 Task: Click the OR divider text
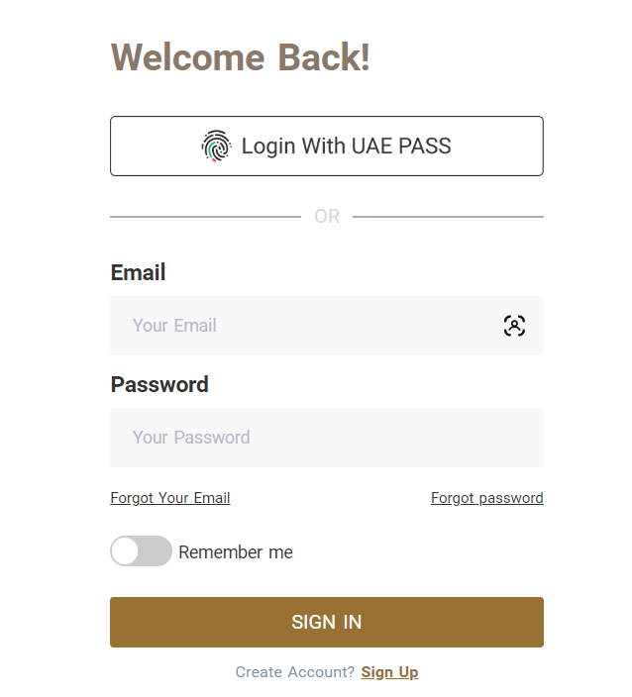coord(327,217)
